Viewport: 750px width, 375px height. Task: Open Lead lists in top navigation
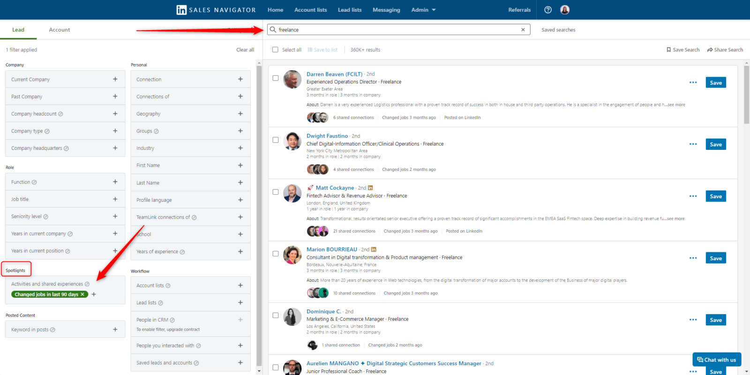click(x=350, y=10)
